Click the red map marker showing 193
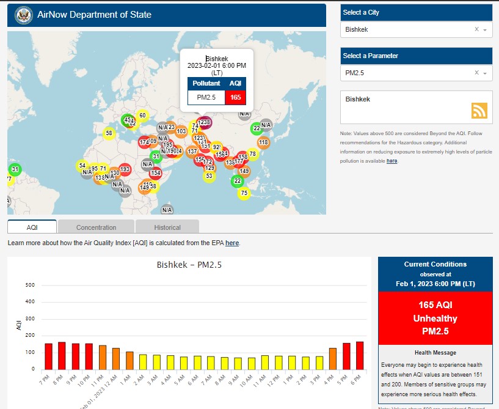 (x=125, y=169)
